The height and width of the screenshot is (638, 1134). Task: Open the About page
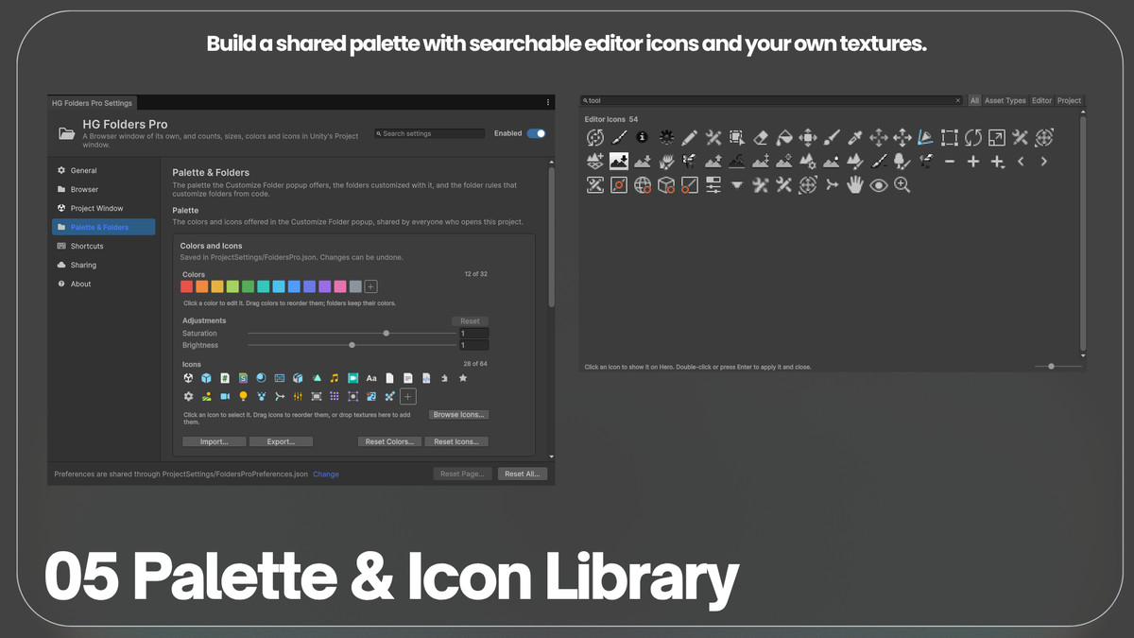tap(103, 284)
